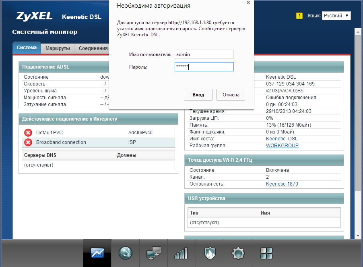
Task: Open the Internet globe section
Action: click(125, 253)
